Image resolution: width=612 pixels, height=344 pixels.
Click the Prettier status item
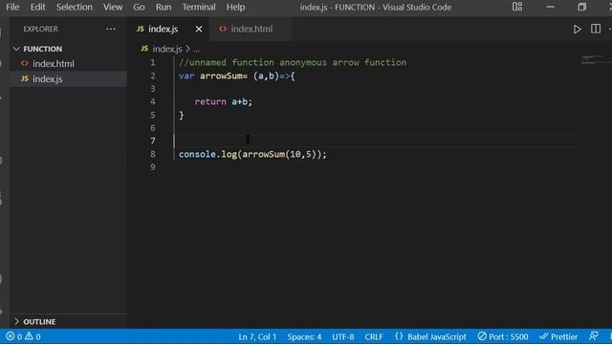pyautogui.click(x=558, y=336)
